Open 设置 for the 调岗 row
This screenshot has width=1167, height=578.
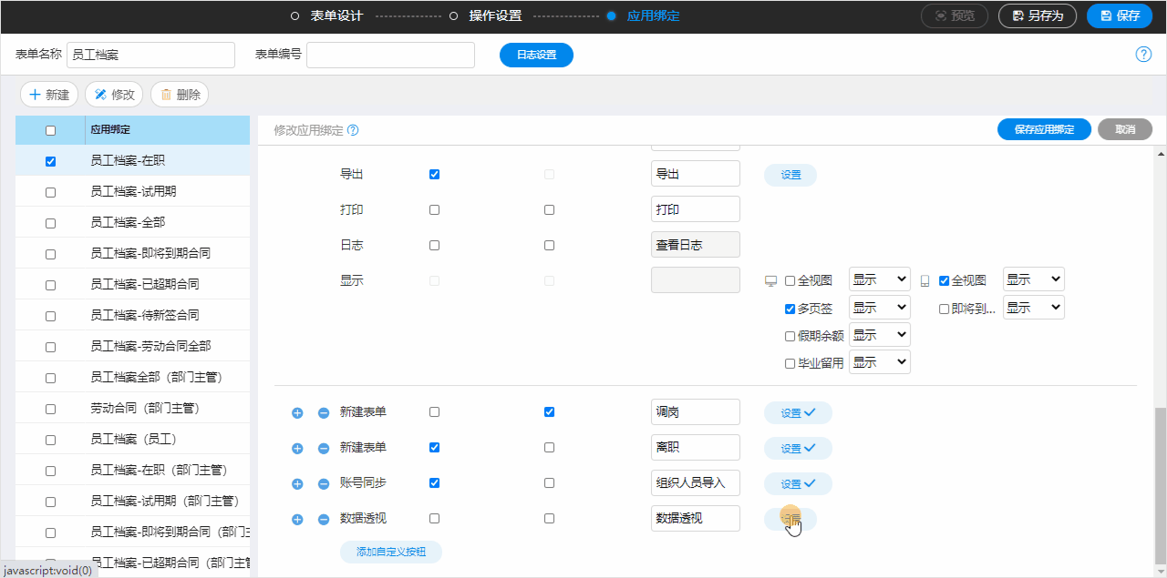tap(798, 412)
